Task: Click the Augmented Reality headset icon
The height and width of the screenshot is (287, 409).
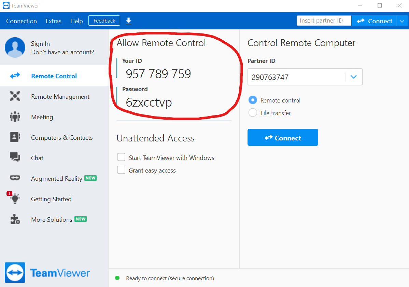Action: click(x=15, y=178)
